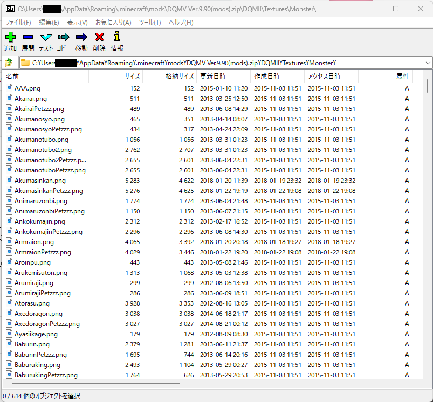Select the AnimaruzonbiPetzzz.png file name
Screen dimensions: 433x402
pyautogui.click(x=50, y=211)
